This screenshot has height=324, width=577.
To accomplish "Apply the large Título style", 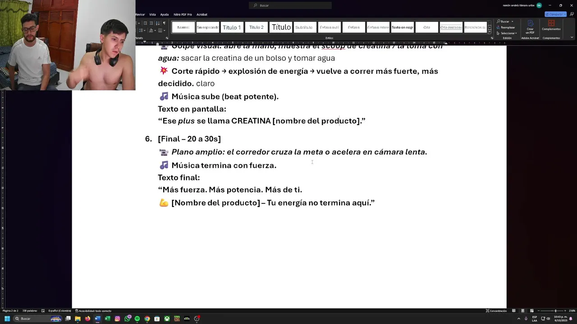I will [281, 27].
